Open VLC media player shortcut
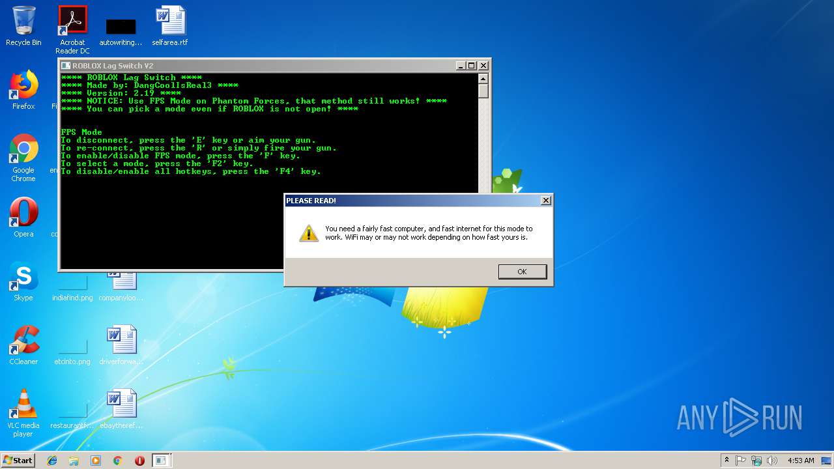 23,413
